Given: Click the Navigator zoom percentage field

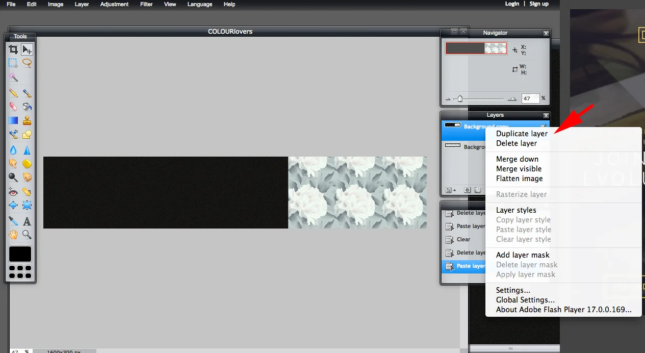Looking at the screenshot, I should (x=530, y=98).
